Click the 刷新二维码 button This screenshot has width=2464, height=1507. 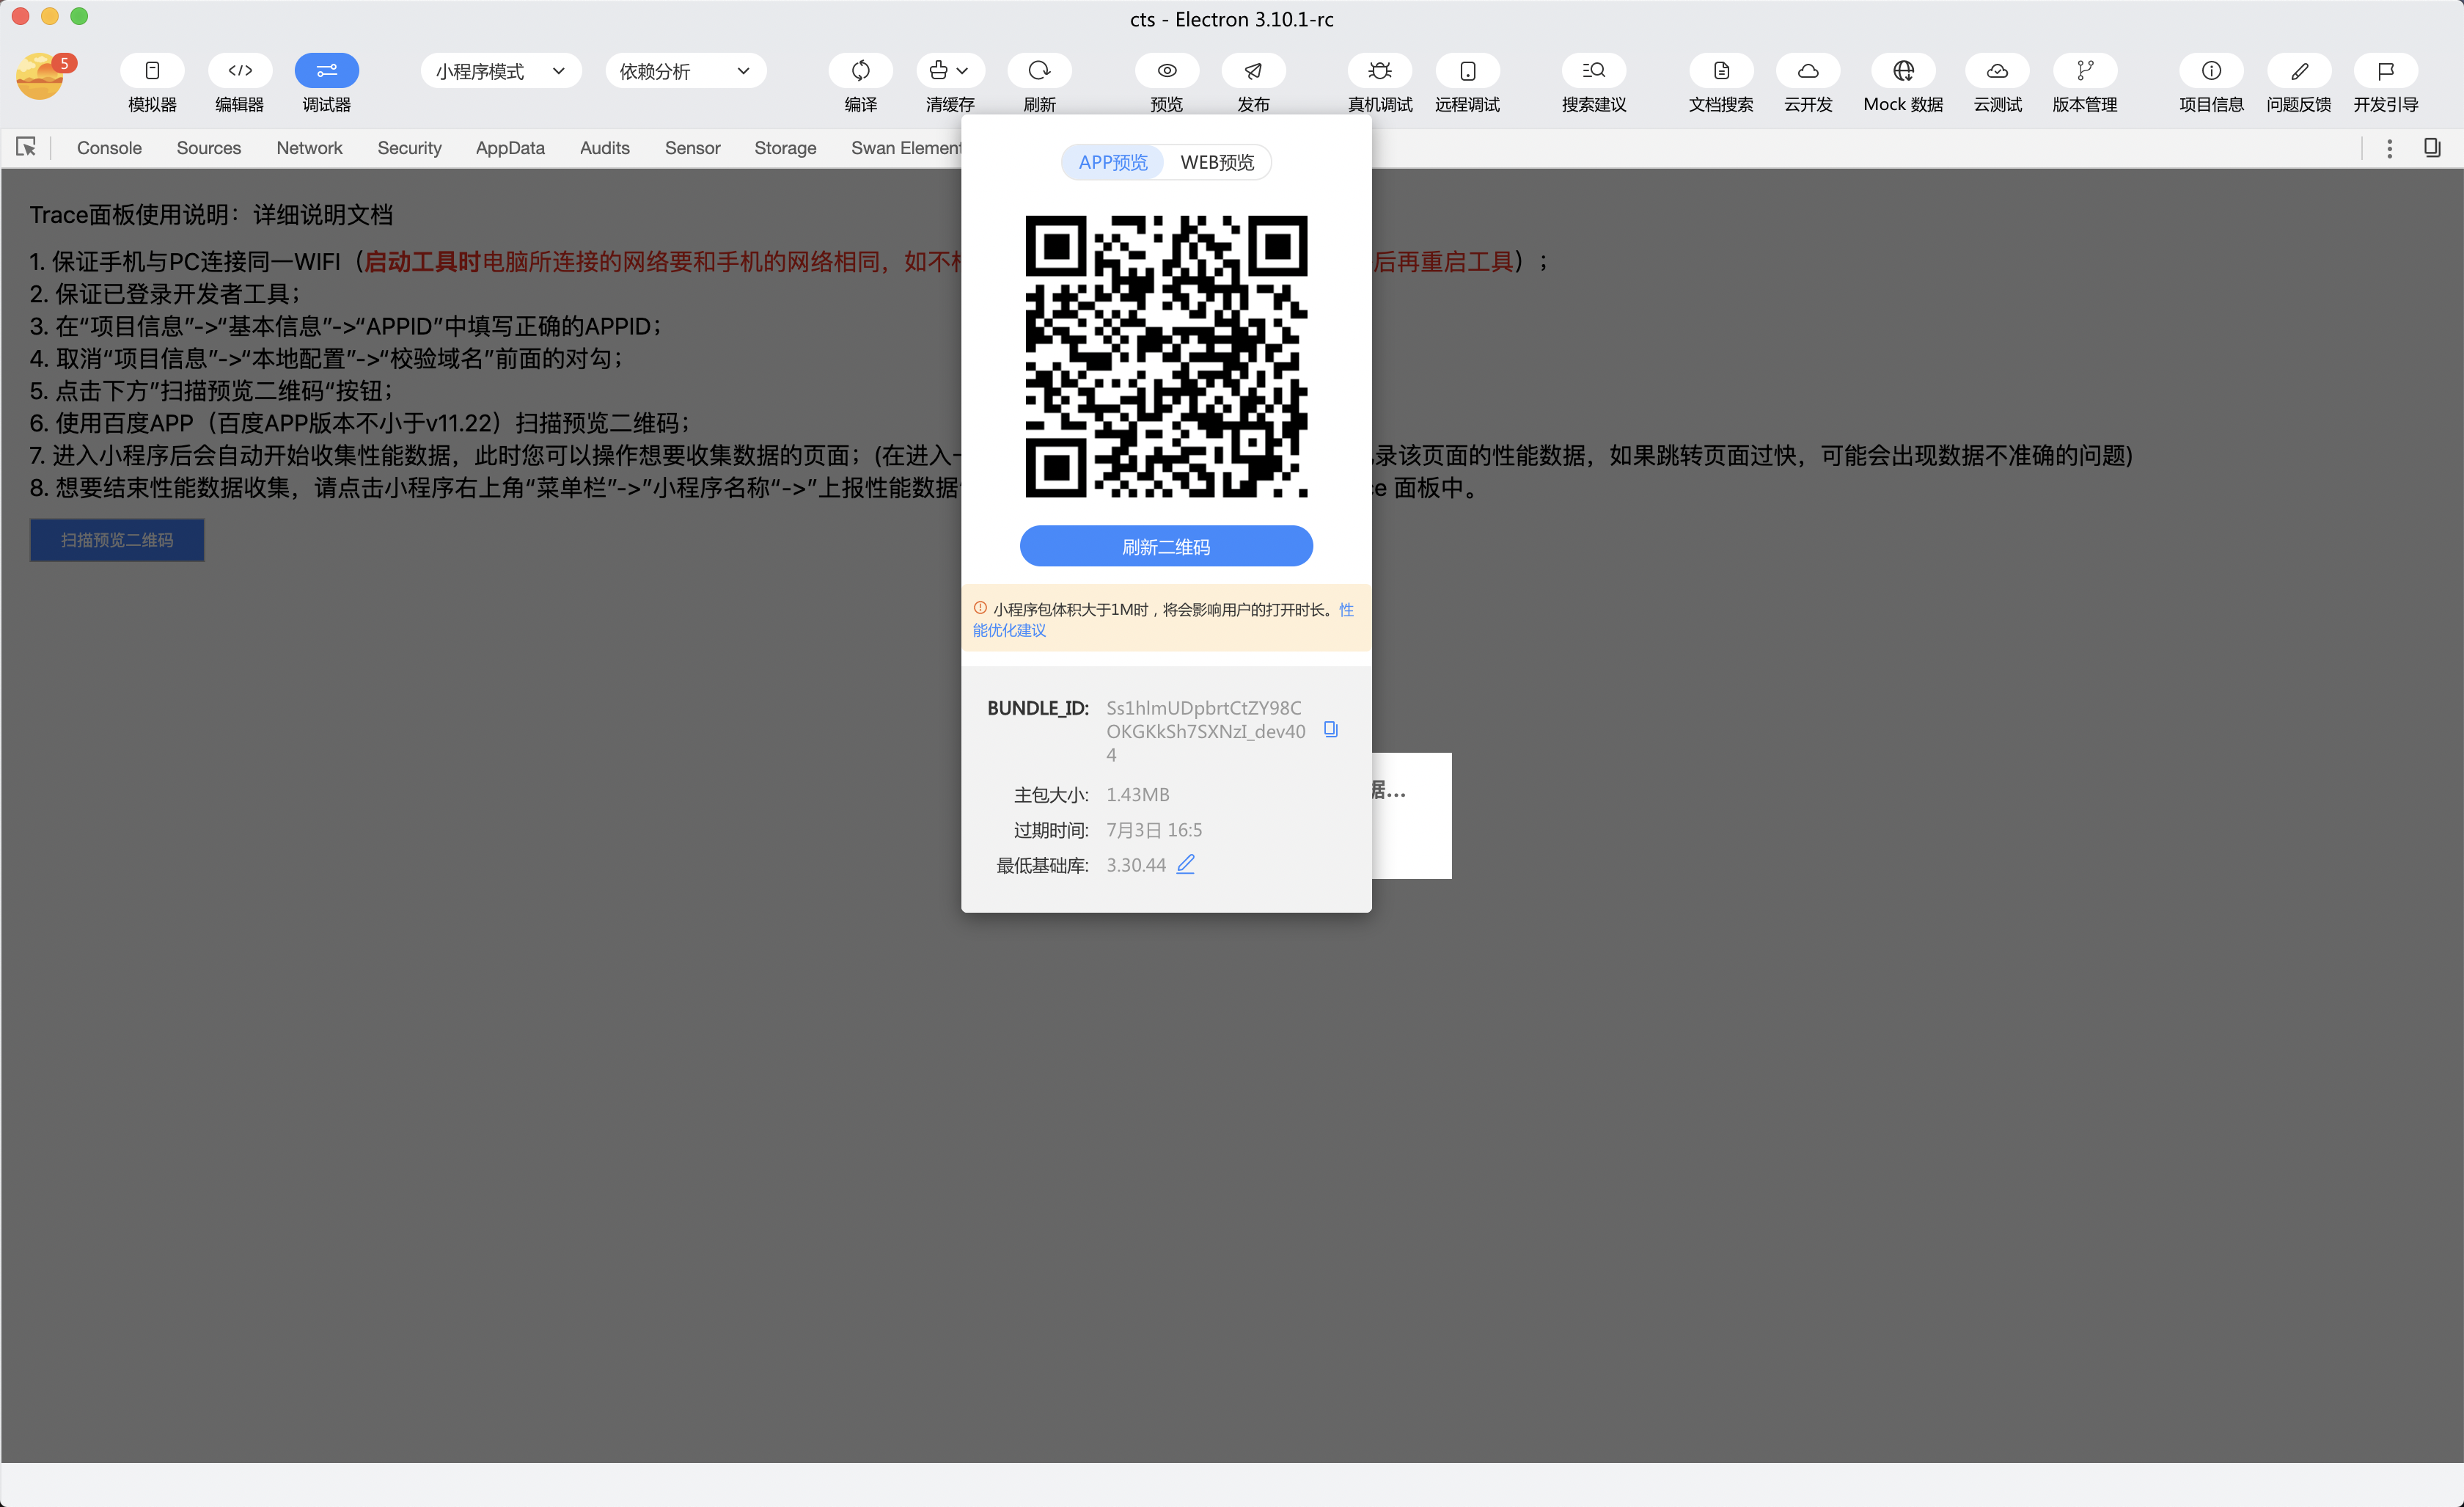[1165, 547]
